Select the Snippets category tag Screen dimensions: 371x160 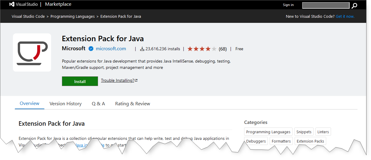click(x=304, y=132)
